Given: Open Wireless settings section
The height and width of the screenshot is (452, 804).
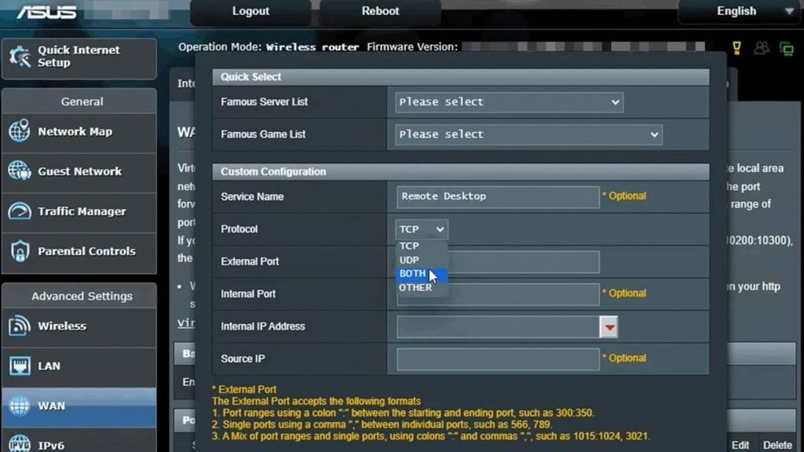Looking at the screenshot, I should (79, 326).
